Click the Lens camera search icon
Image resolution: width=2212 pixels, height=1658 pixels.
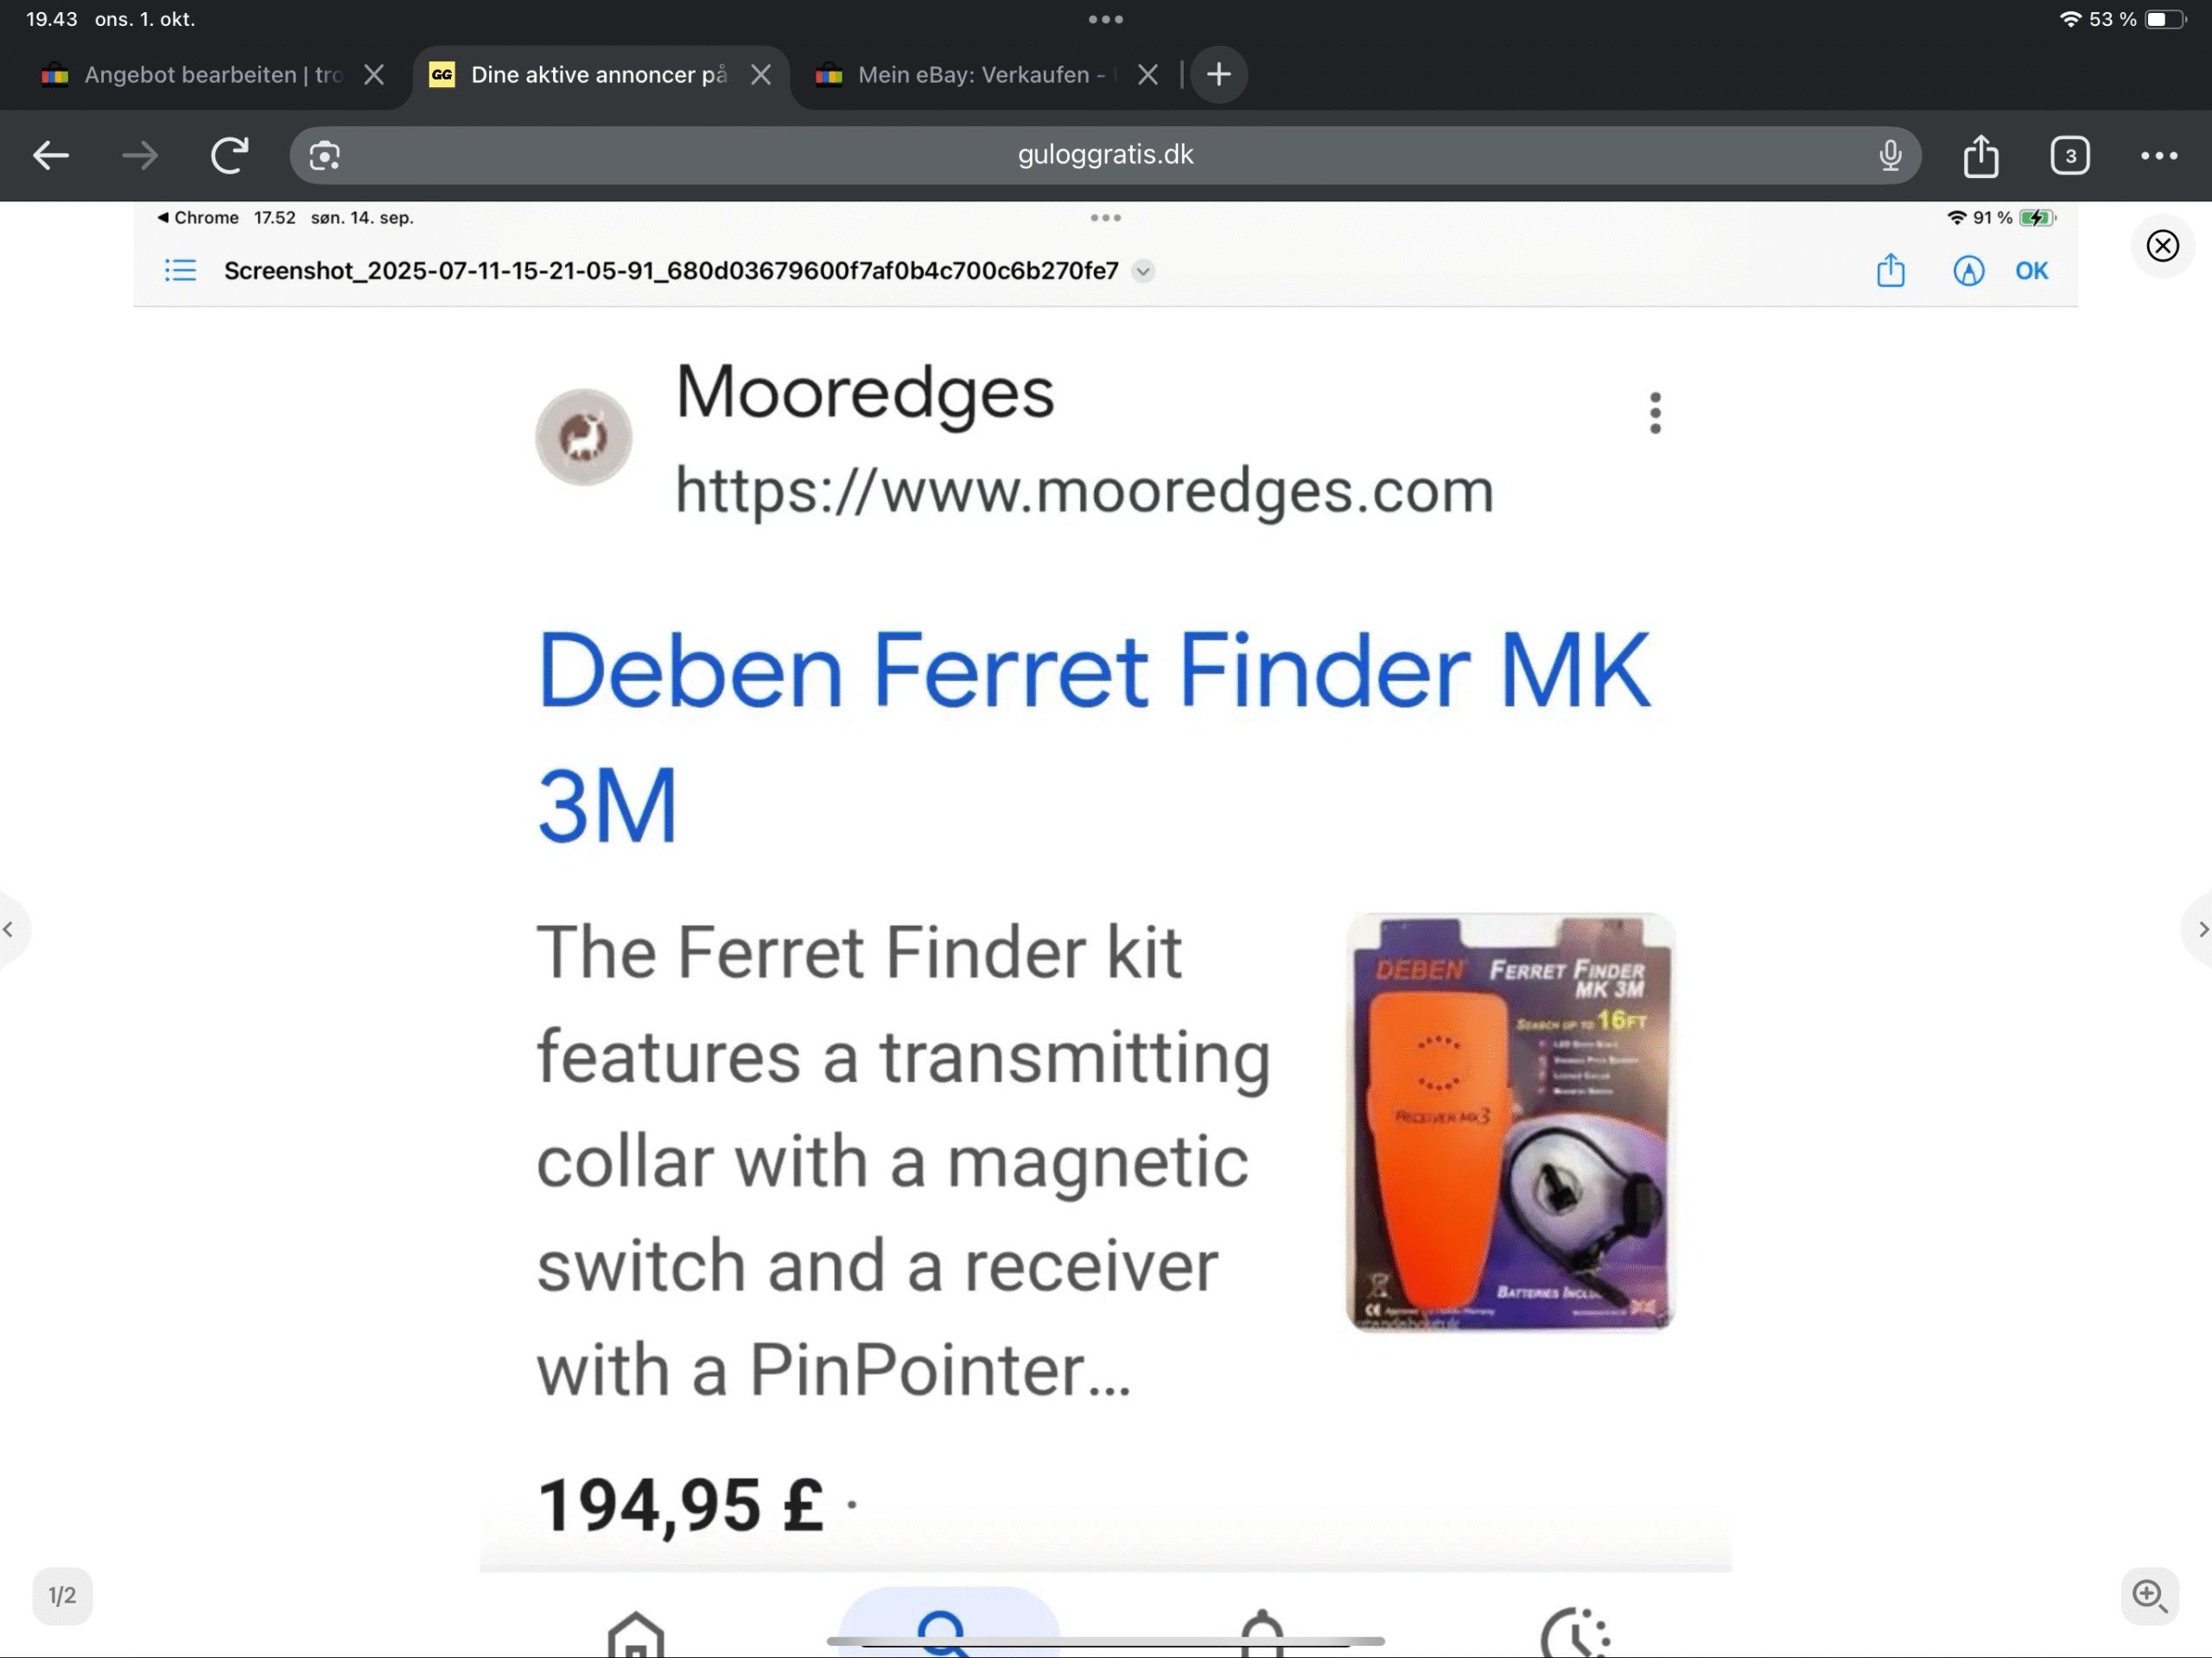coord(324,155)
